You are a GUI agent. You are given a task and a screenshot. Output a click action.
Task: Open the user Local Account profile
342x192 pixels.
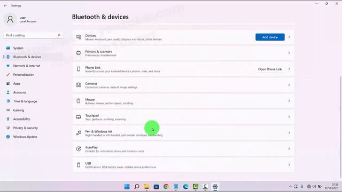click(21, 19)
